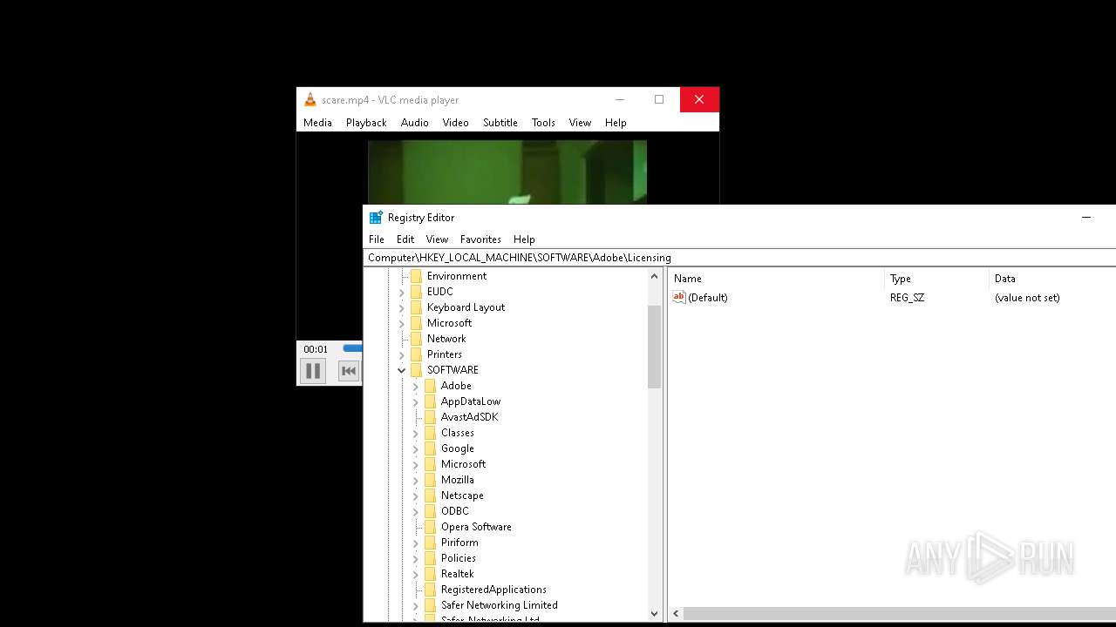1116x627 pixels.
Task: Expand the Classes registry key
Action: click(416, 433)
